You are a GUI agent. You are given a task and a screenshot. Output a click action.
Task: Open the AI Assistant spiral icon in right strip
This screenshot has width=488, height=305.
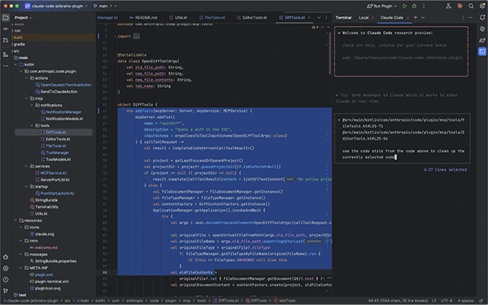(482, 29)
